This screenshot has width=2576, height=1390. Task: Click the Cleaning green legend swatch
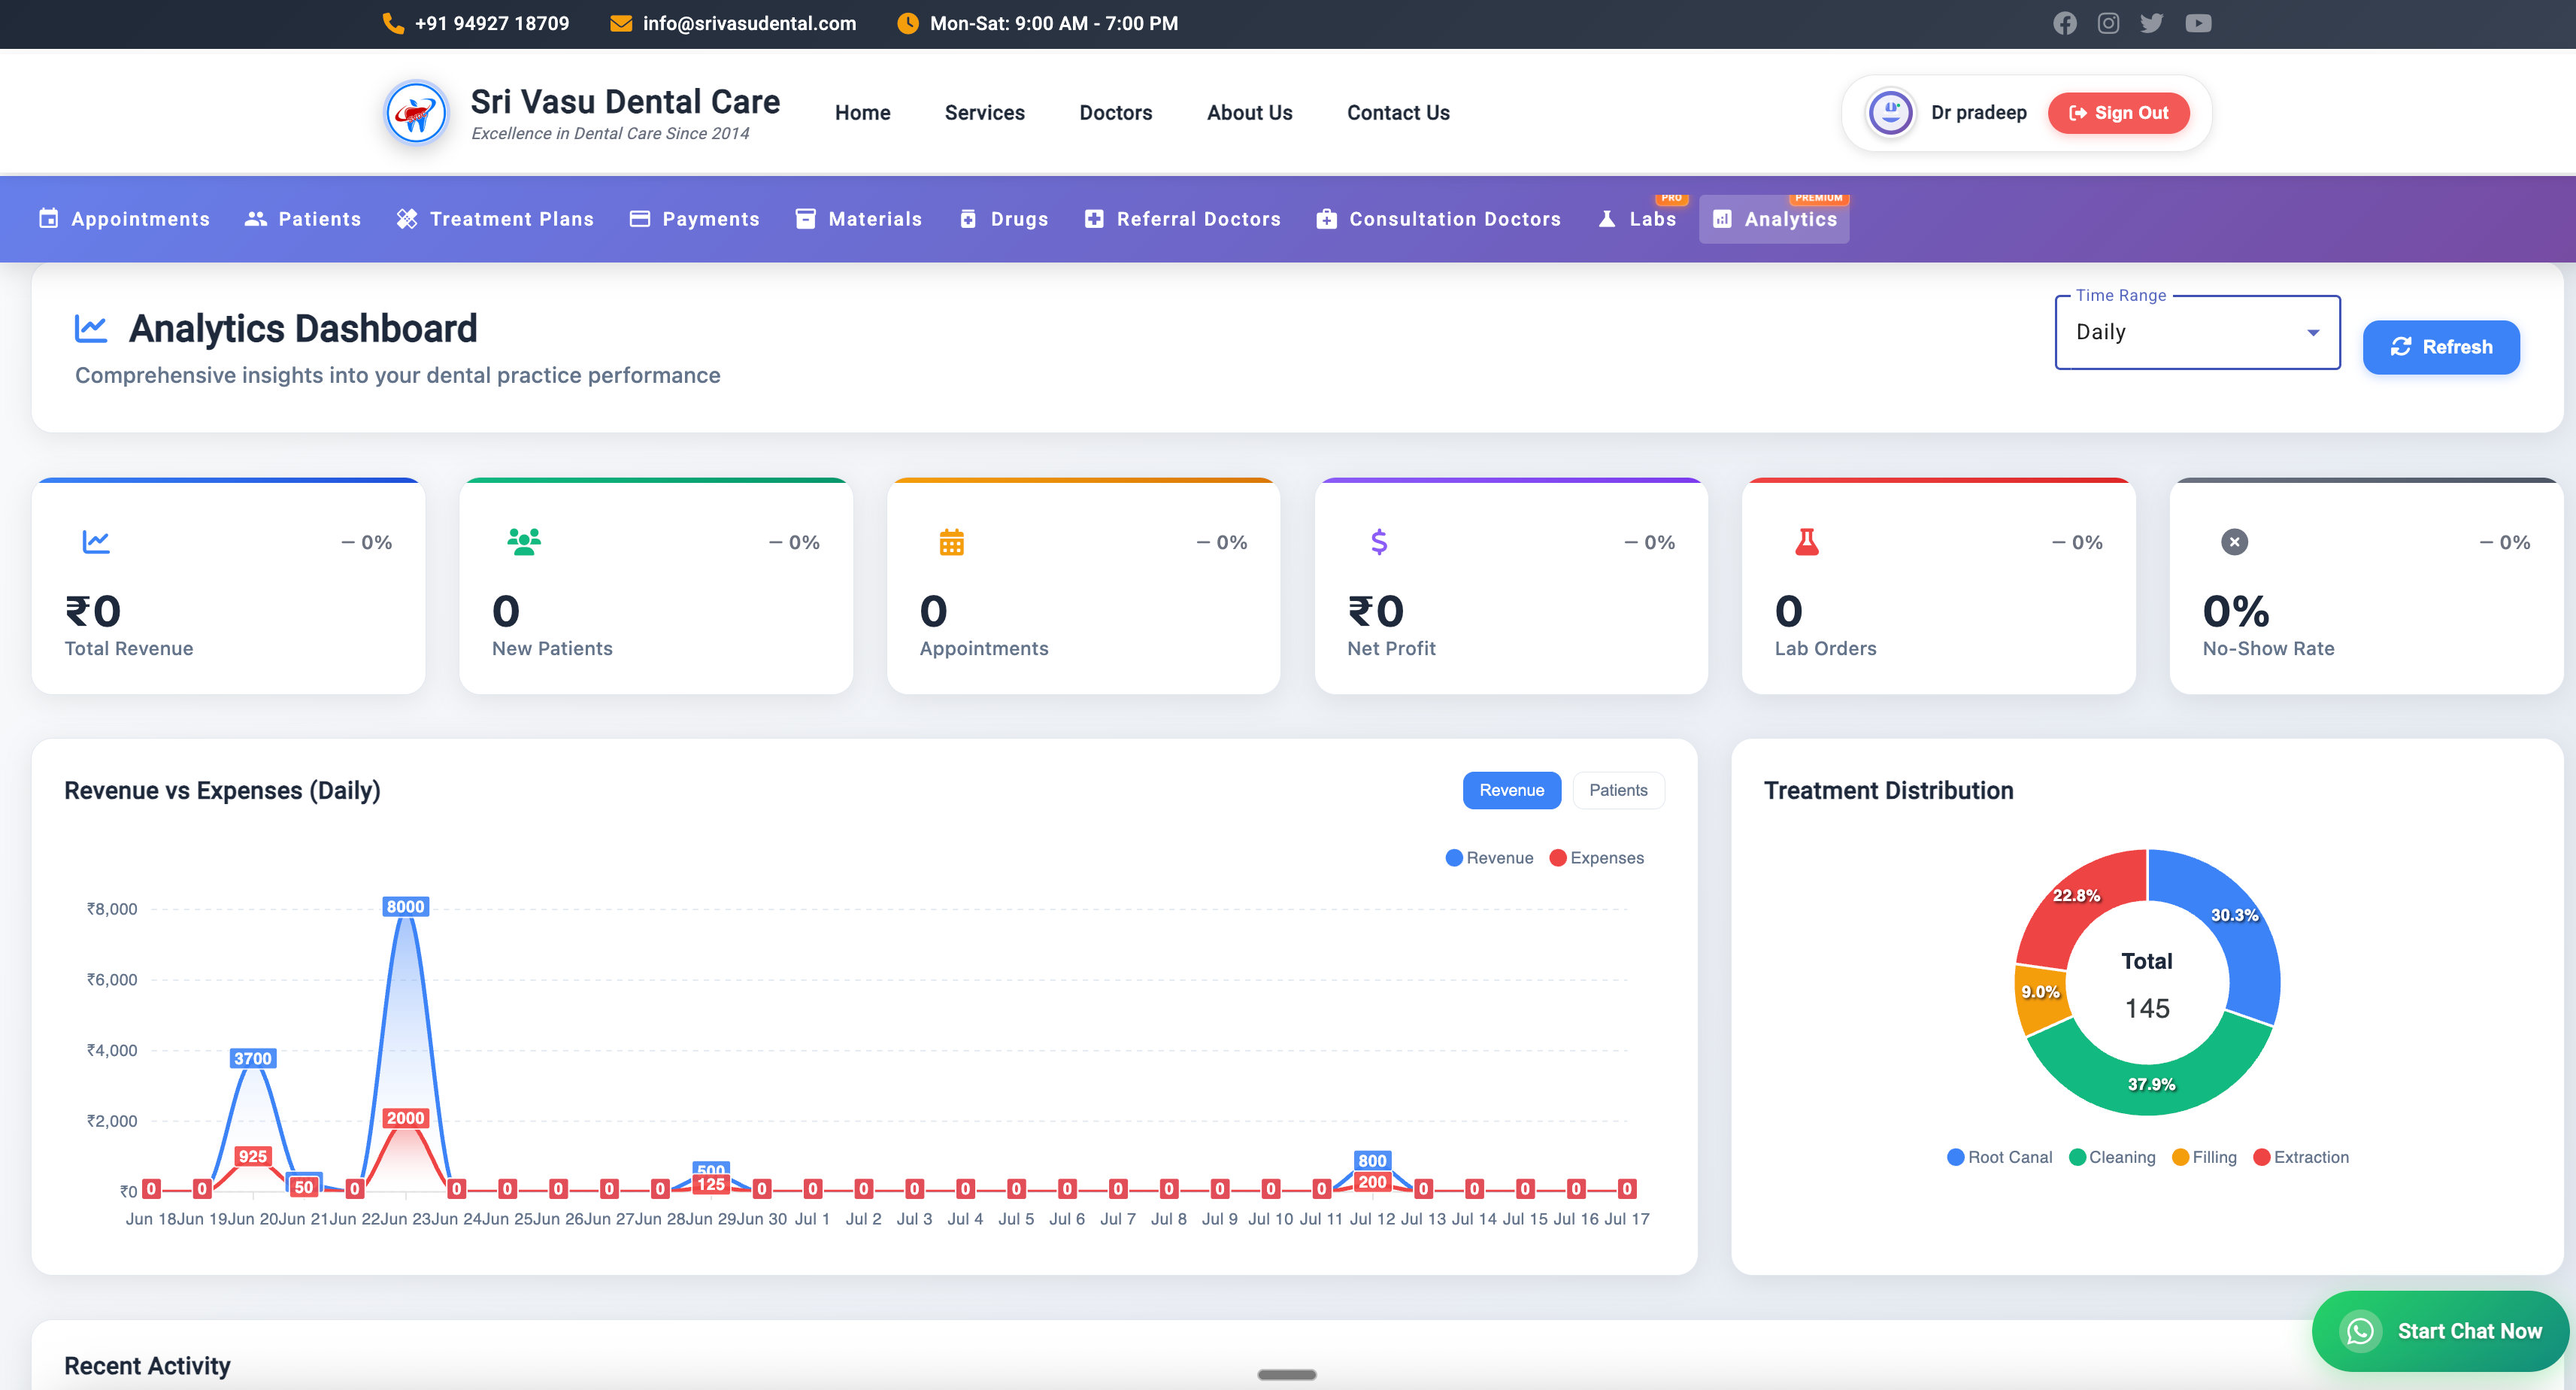click(x=2077, y=1157)
